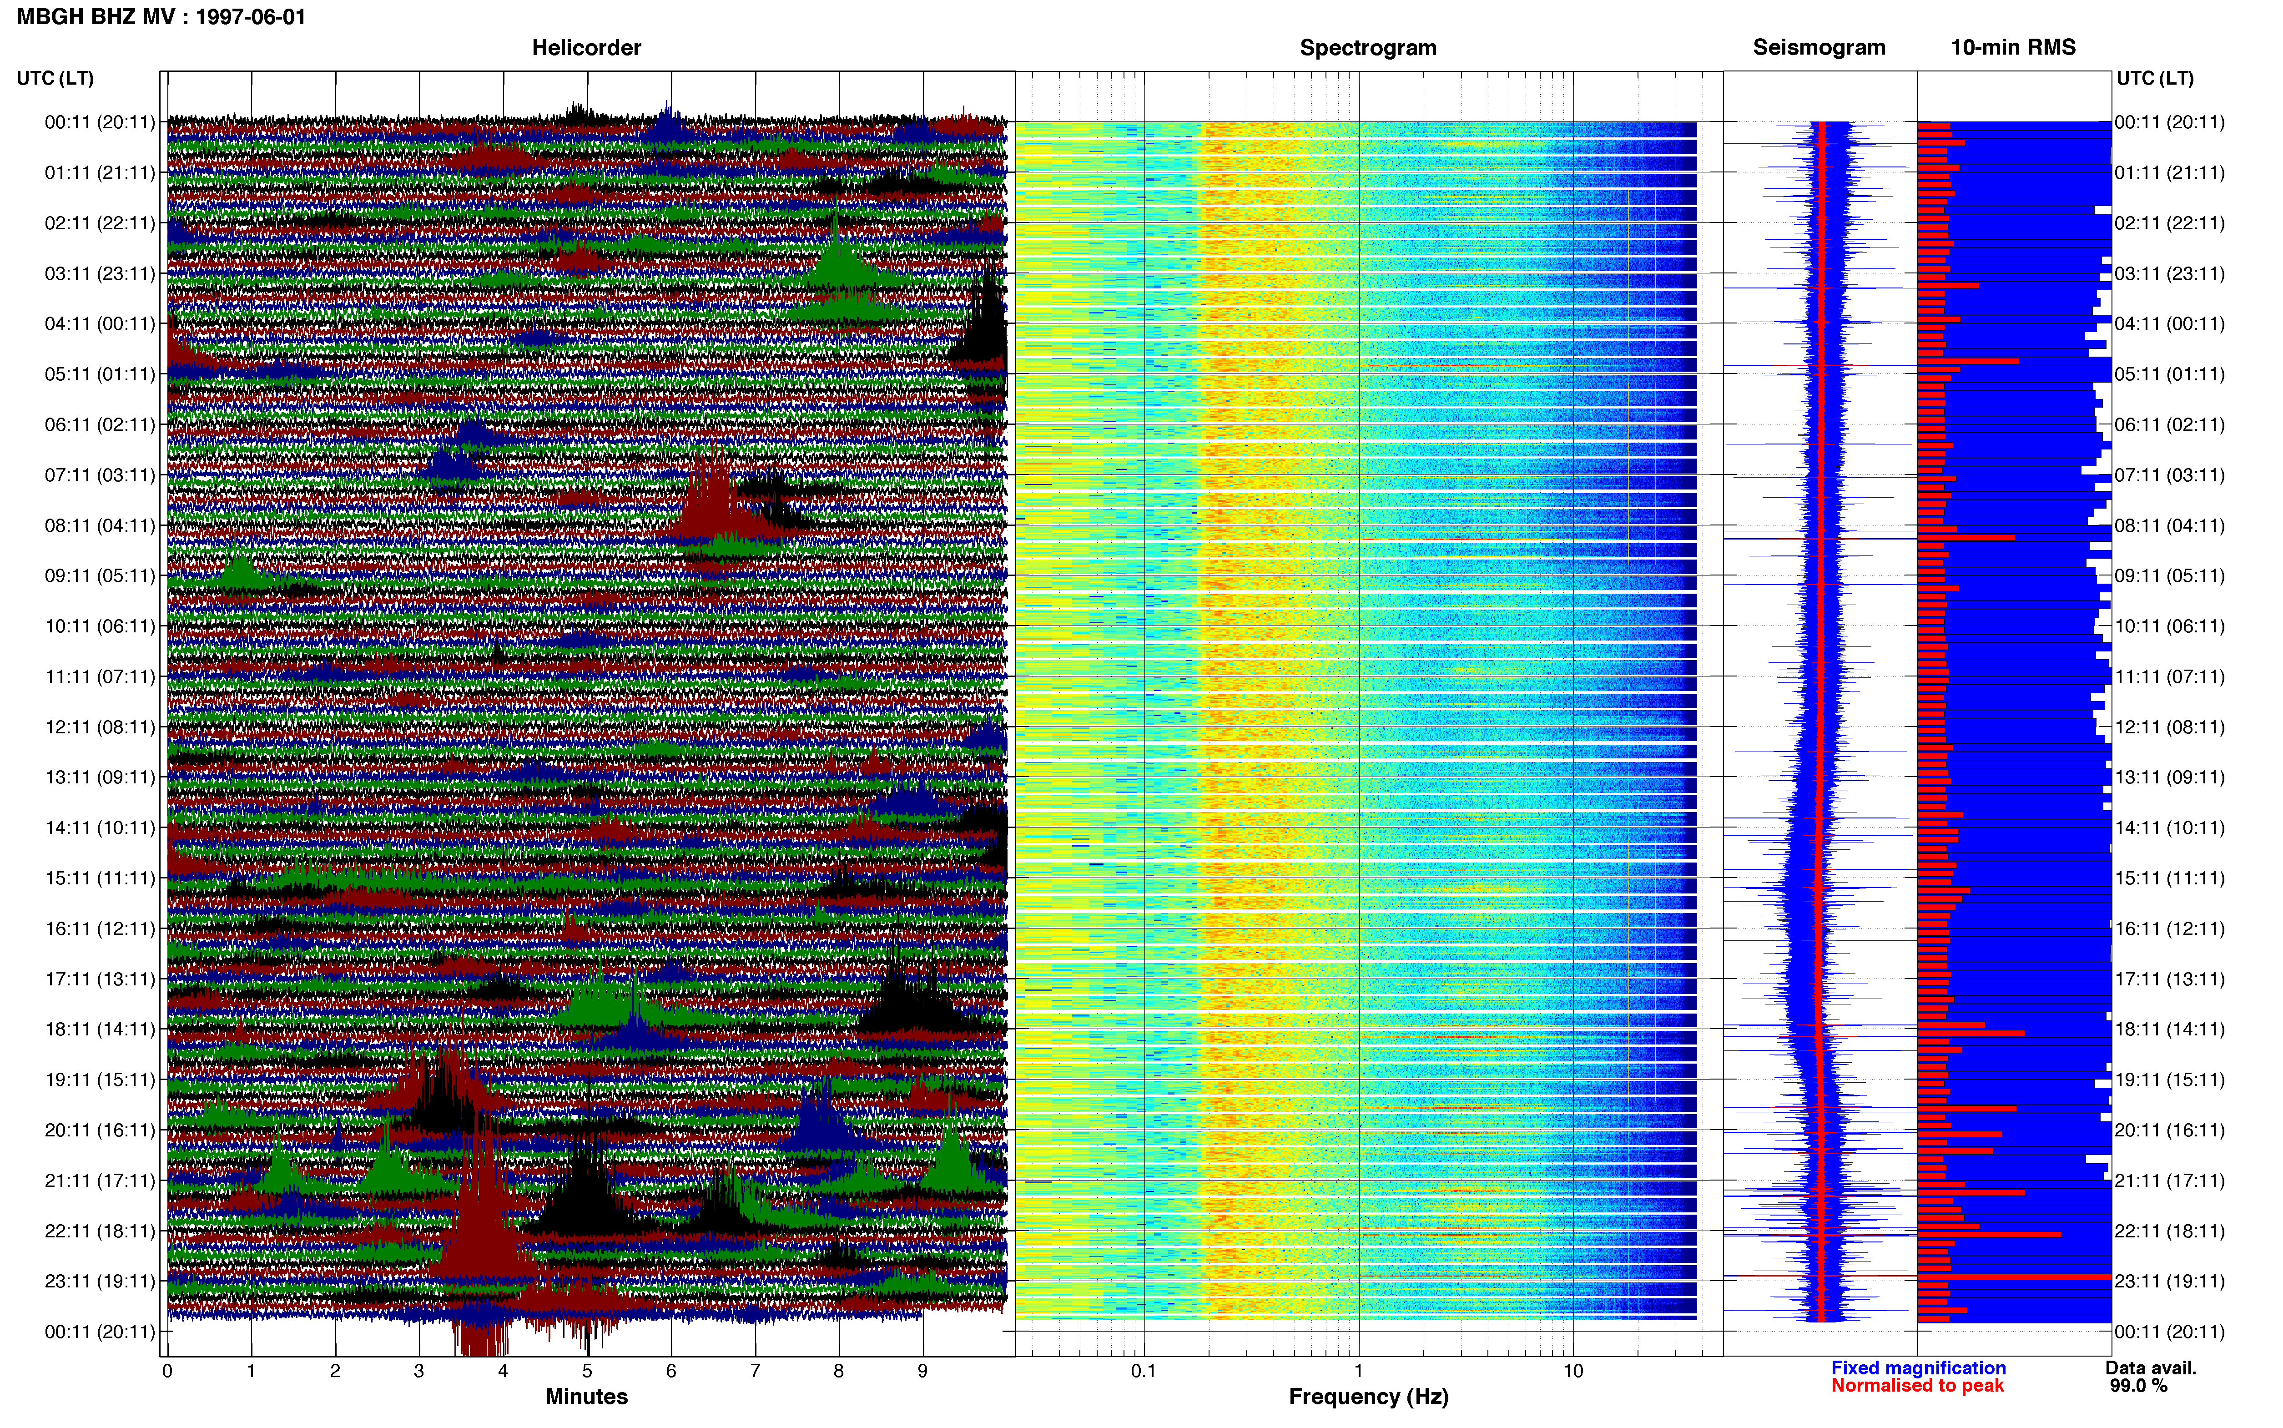Click left time label '10:11 (06:11)'

click(x=100, y=625)
